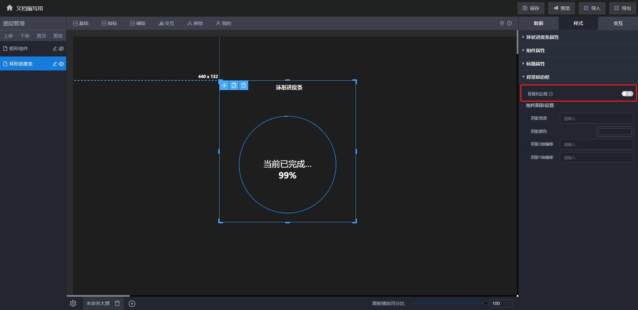The image size is (638, 310).
Task: Delete 未命名大屏 using its trash icon
Action: (117, 303)
